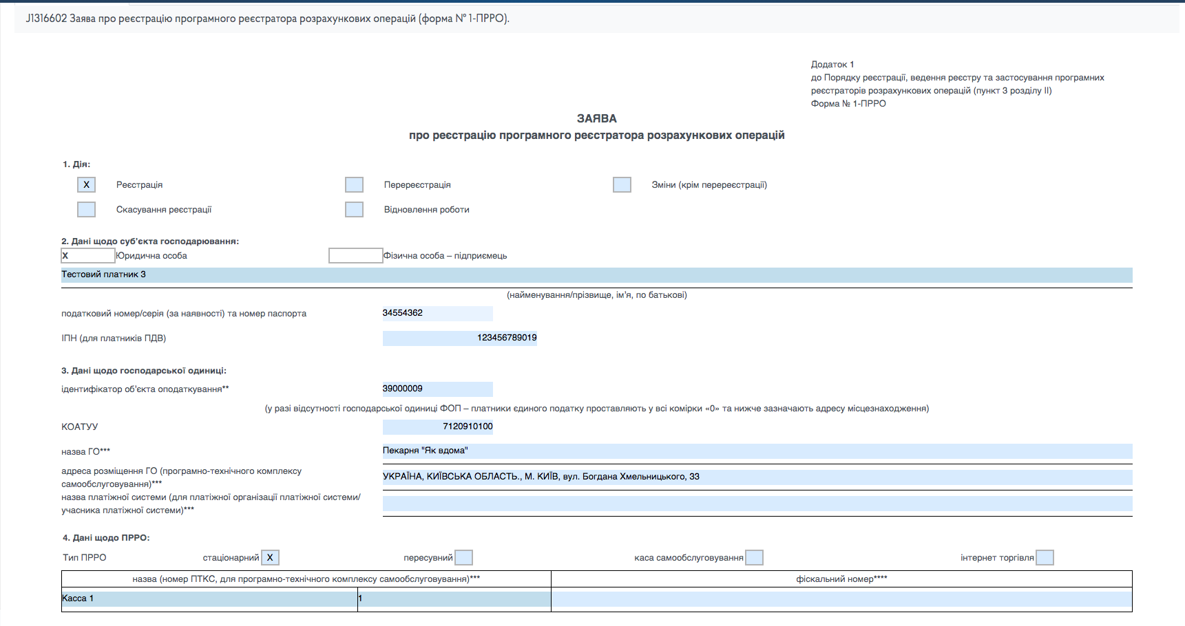Viewport: 1185px width, 626px height.
Task: Check the каса самообслуговування box
Action: 755,557
